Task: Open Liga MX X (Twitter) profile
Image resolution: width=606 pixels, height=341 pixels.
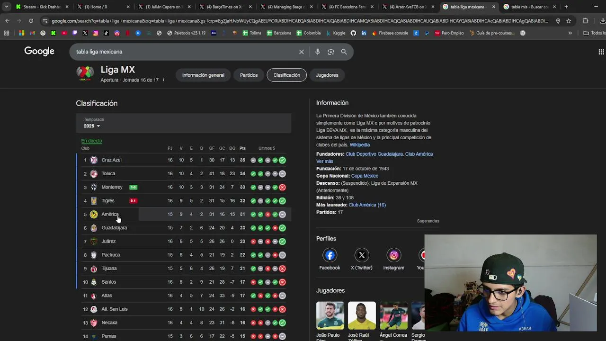Action: [362, 260]
